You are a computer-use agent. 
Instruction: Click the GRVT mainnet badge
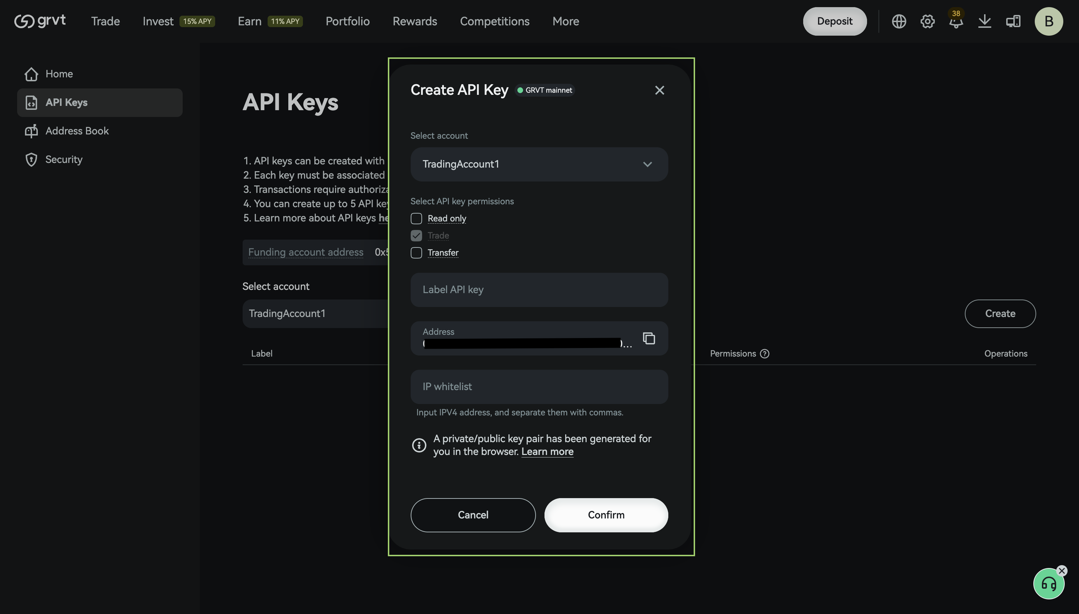coord(544,90)
